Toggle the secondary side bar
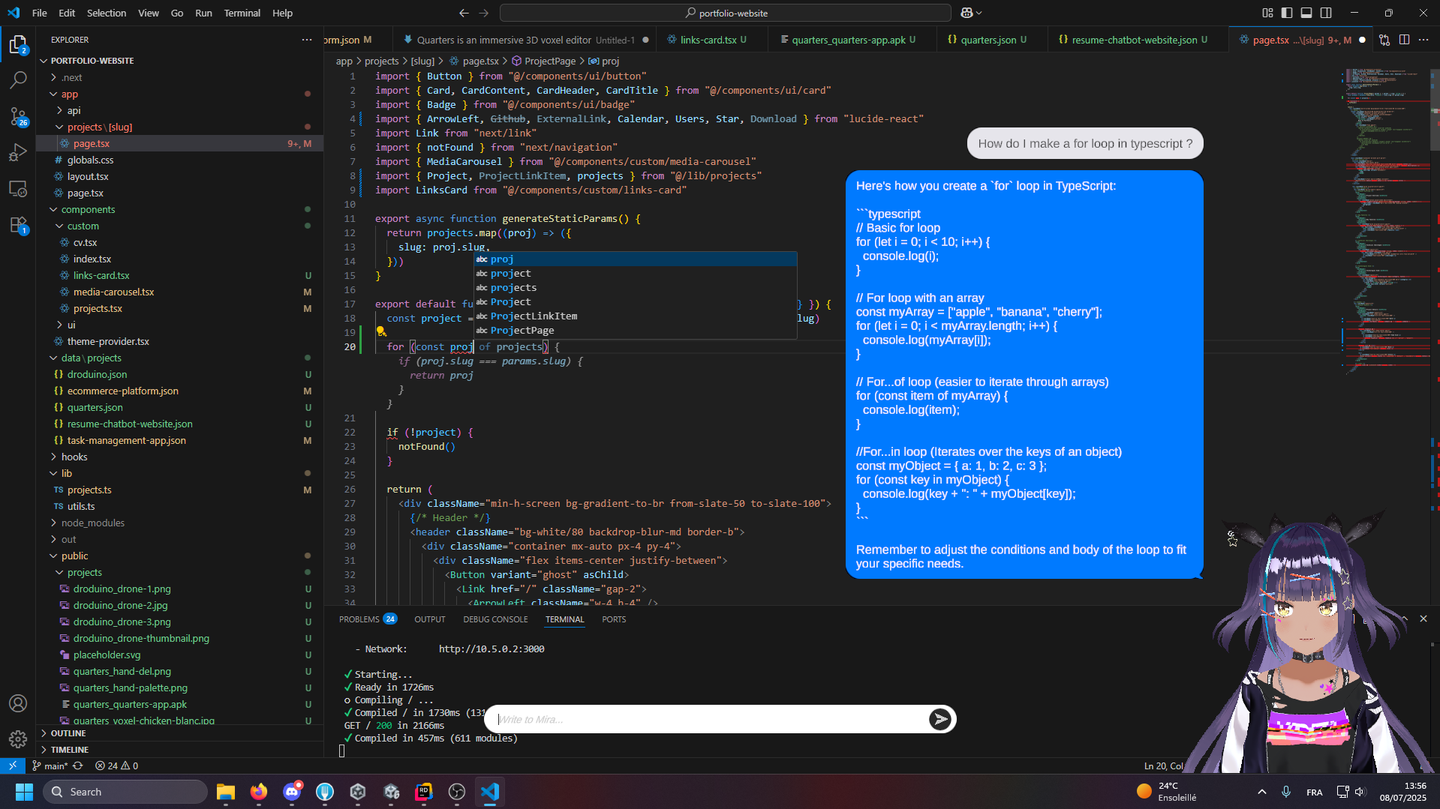 coord(1327,13)
